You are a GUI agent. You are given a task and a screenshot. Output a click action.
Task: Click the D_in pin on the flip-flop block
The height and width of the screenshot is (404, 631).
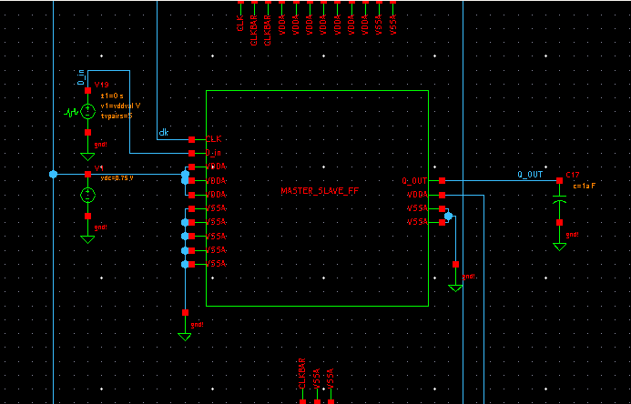[191, 153]
